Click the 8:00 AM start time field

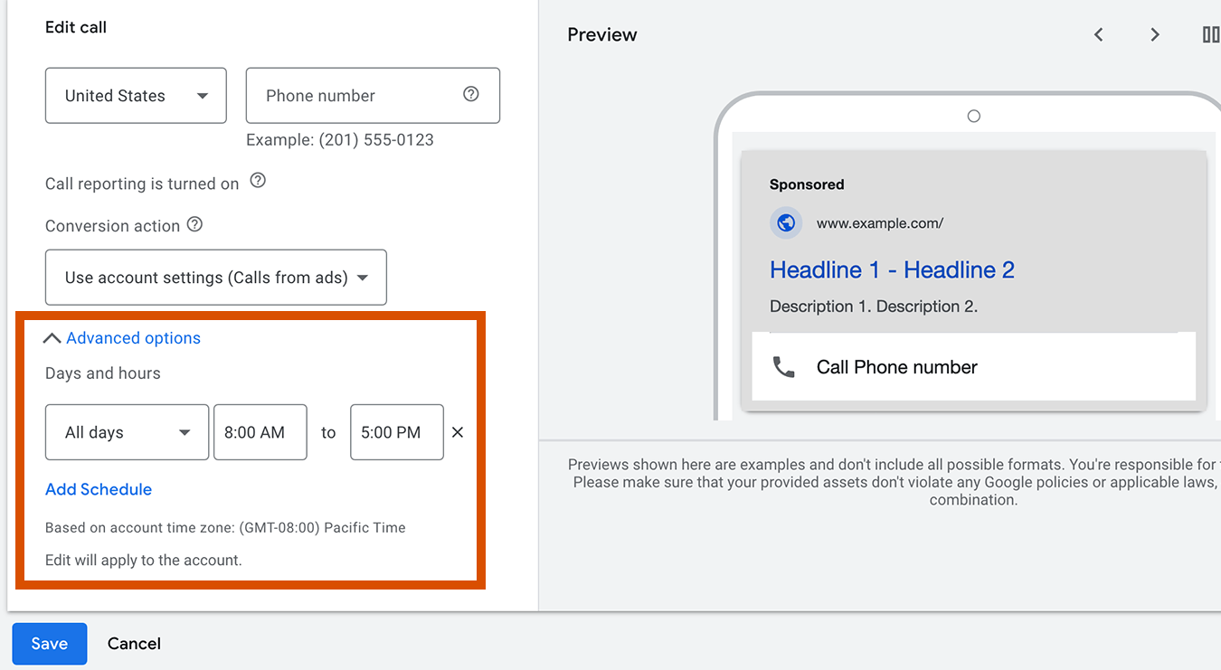pyautogui.click(x=260, y=432)
